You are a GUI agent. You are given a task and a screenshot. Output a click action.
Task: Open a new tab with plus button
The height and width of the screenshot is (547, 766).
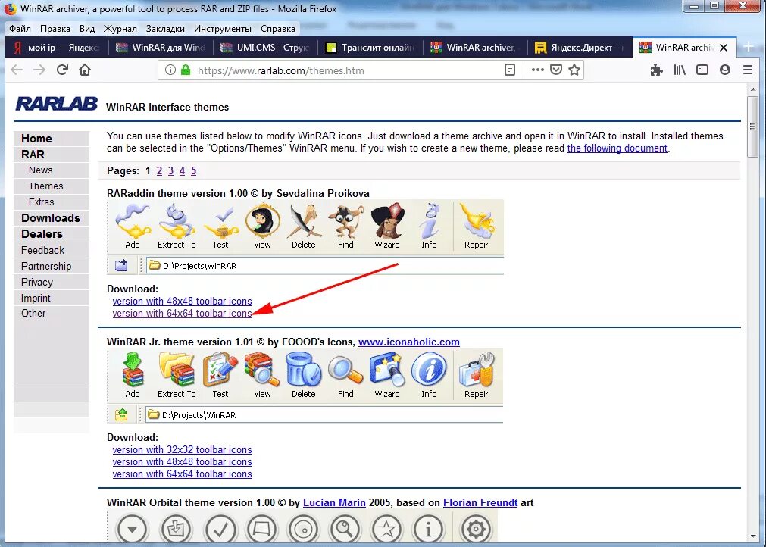[749, 47]
